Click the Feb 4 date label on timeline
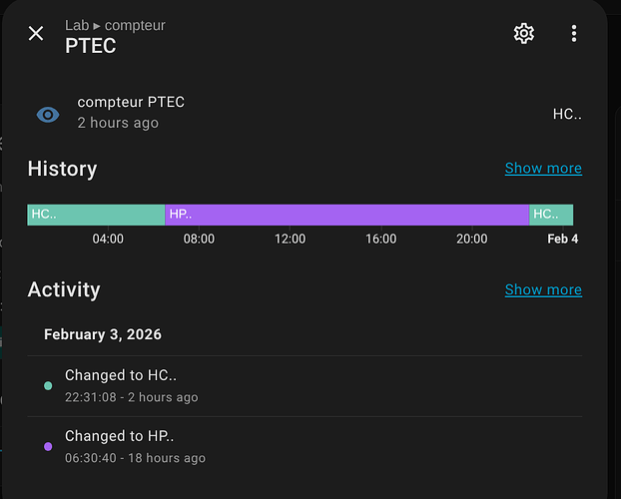 [562, 239]
